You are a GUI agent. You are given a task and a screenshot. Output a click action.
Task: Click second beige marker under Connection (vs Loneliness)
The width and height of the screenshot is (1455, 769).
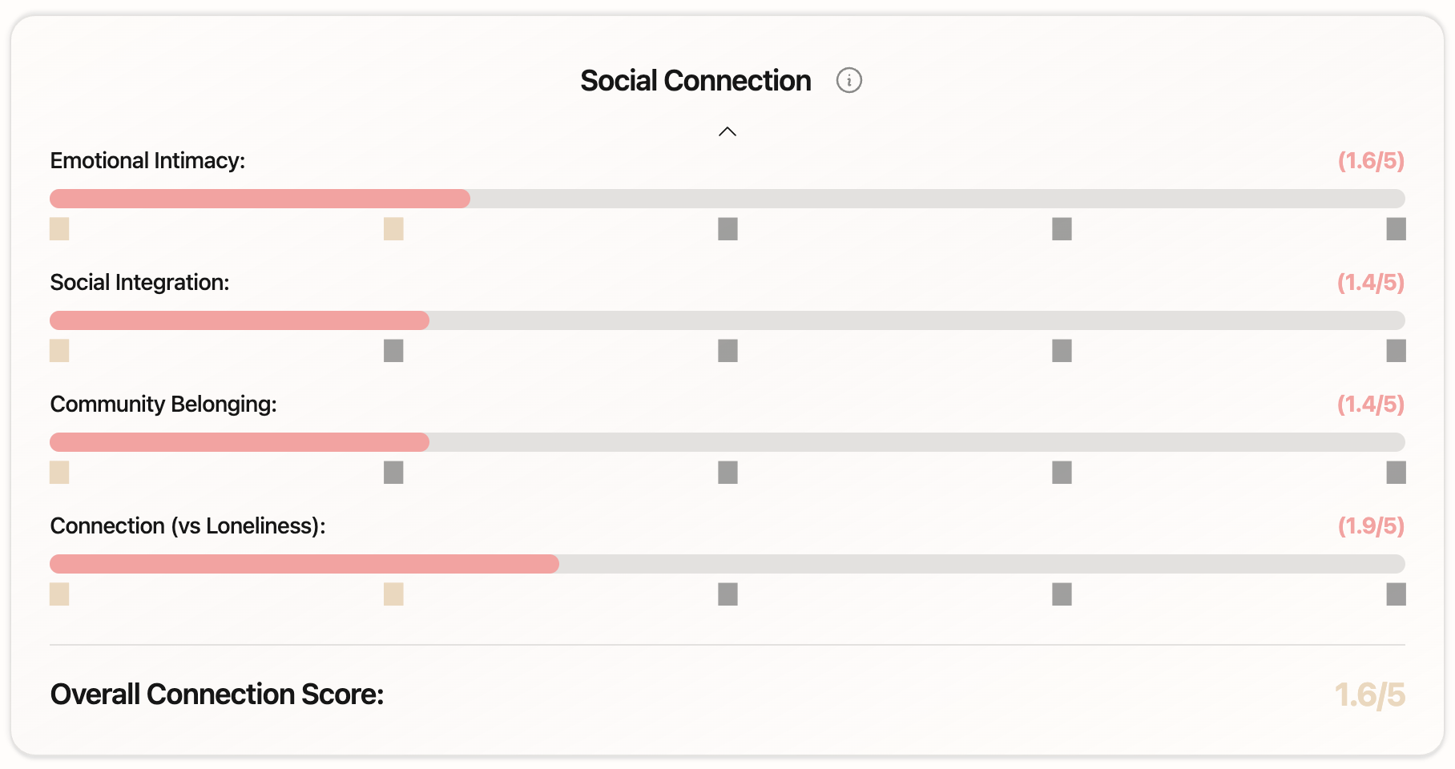pos(393,594)
